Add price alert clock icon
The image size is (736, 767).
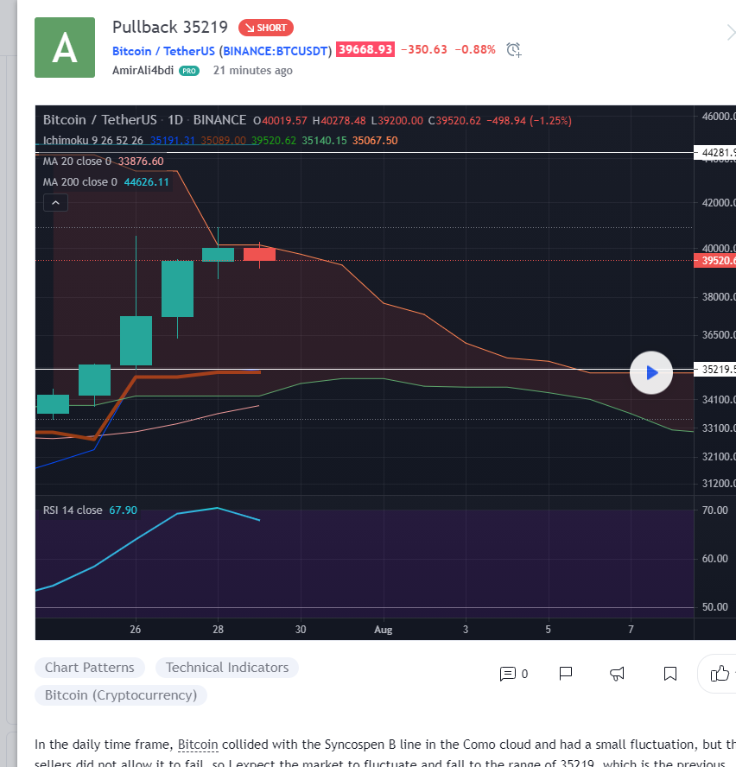[514, 50]
